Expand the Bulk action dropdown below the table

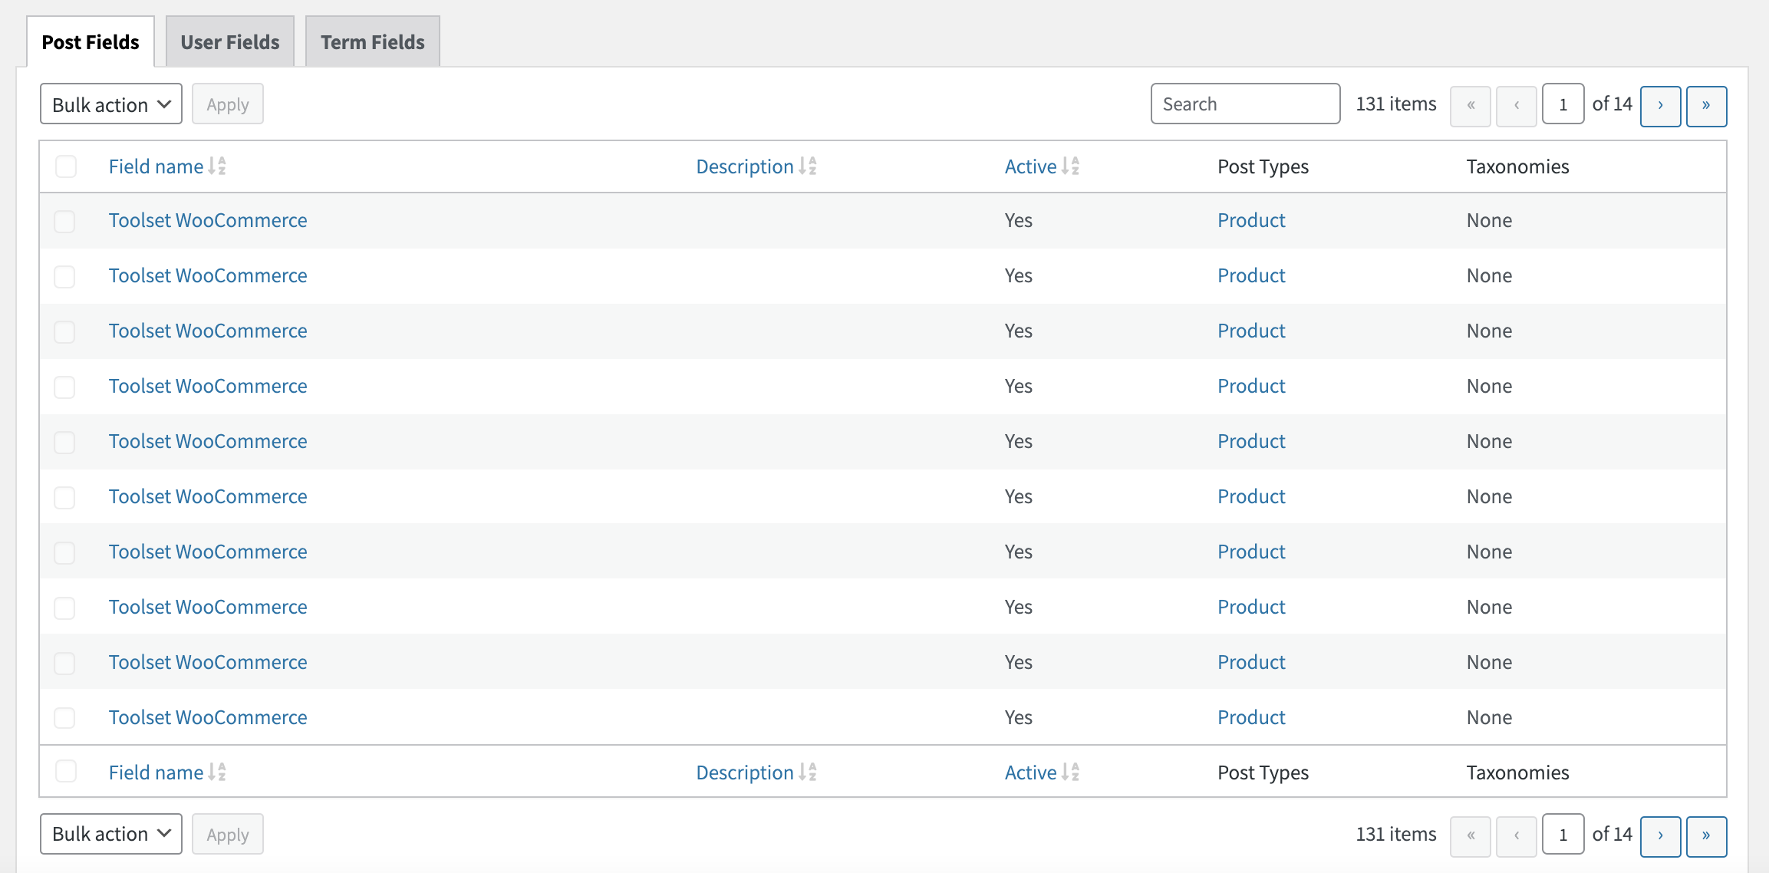pyautogui.click(x=111, y=834)
